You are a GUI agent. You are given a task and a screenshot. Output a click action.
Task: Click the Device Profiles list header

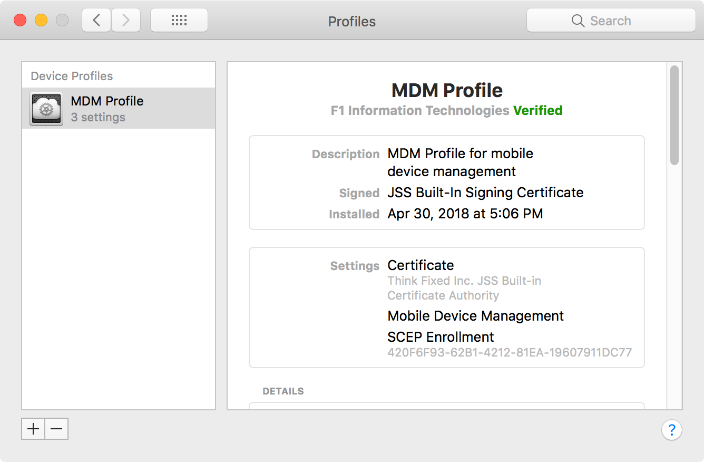coord(72,76)
